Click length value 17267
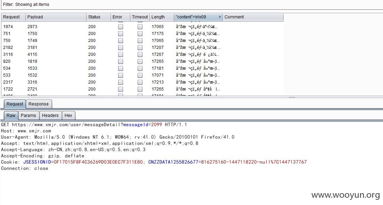Viewport: 383px width, 205px height. point(157,54)
